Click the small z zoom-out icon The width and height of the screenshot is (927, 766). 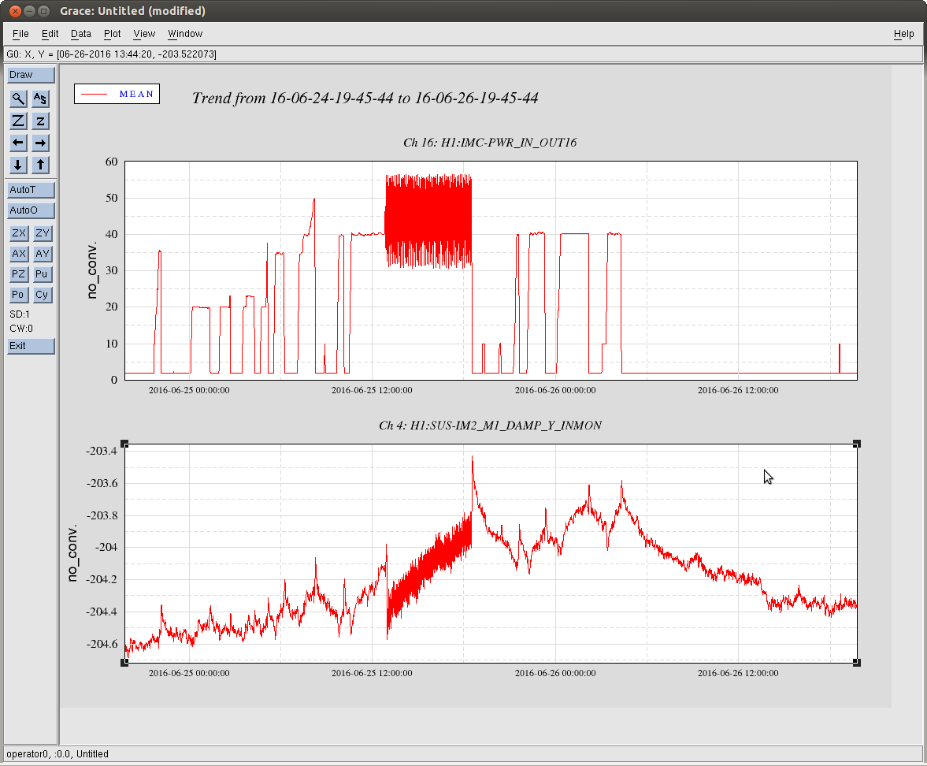pyautogui.click(x=40, y=121)
